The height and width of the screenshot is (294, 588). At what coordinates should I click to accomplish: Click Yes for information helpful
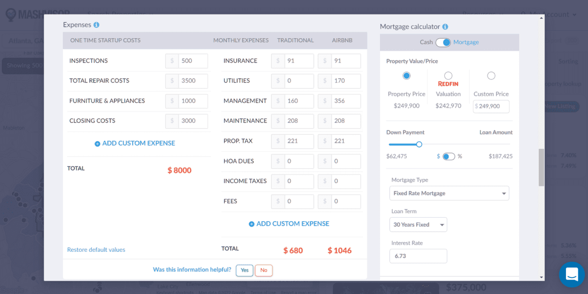[244, 270]
